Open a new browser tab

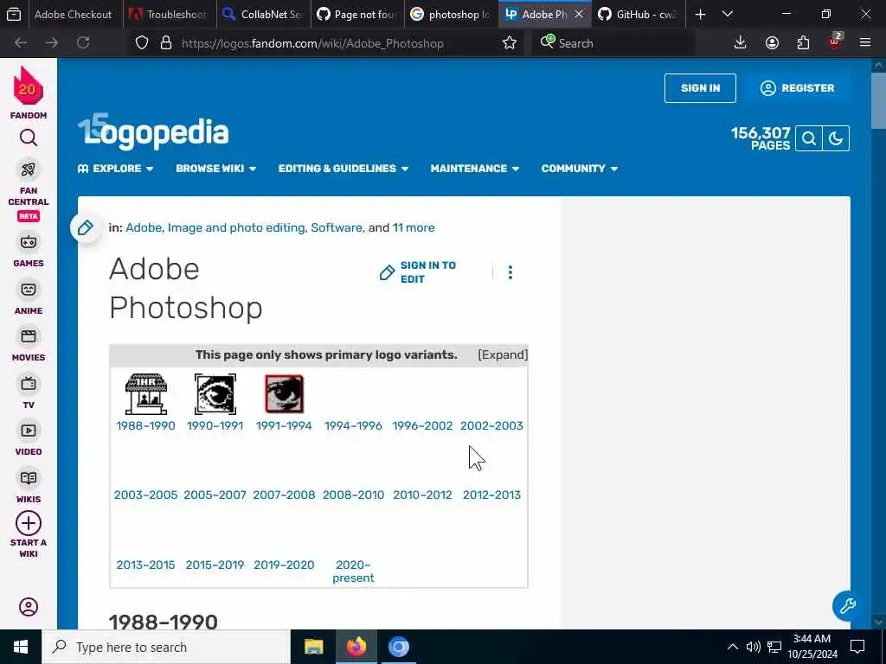click(700, 14)
